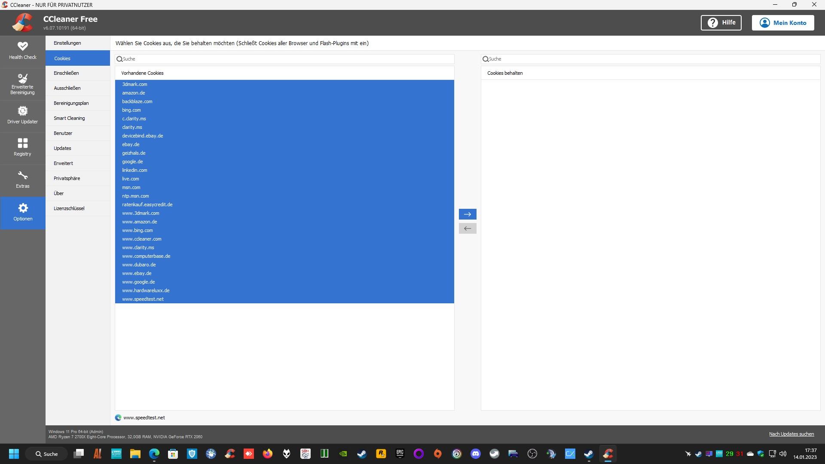Screen dimensions: 825x464
Task: Open the Health Check section
Action: pyautogui.click(x=23, y=51)
